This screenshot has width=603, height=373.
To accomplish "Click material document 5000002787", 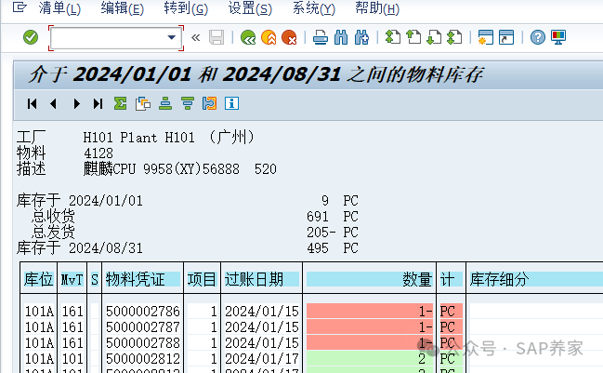I will (143, 327).
